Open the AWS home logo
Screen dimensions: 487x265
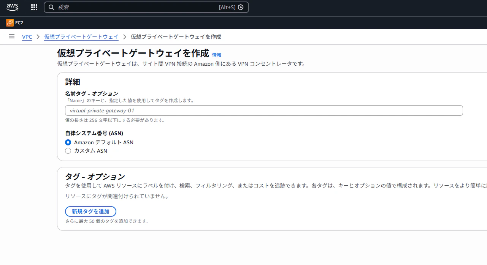[x=12, y=7]
